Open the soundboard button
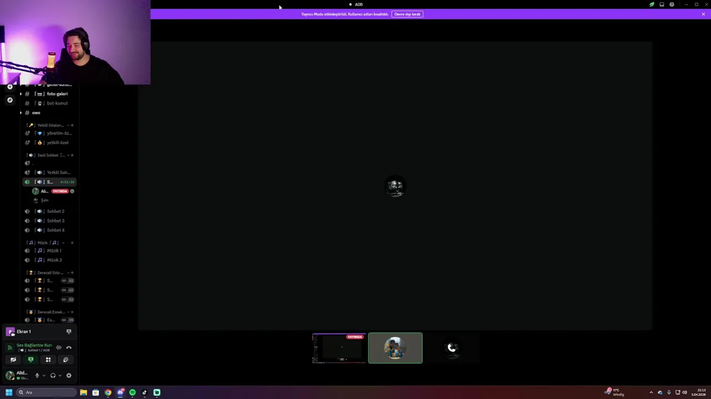Viewport: 711px width, 399px height. coord(66,360)
